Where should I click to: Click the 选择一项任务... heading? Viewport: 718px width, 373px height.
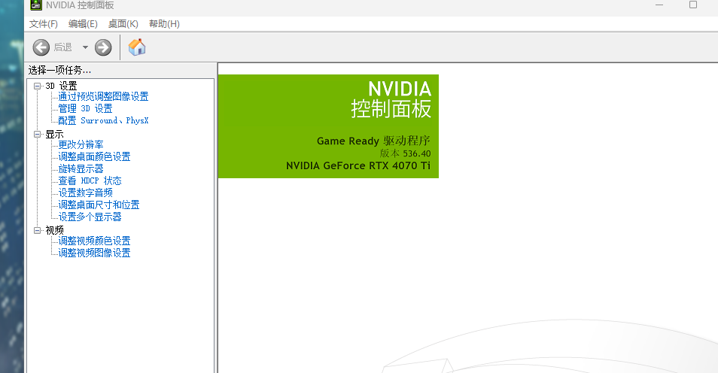(x=59, y=70)
